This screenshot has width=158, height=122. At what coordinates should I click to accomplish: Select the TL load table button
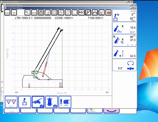pos(27,12)
